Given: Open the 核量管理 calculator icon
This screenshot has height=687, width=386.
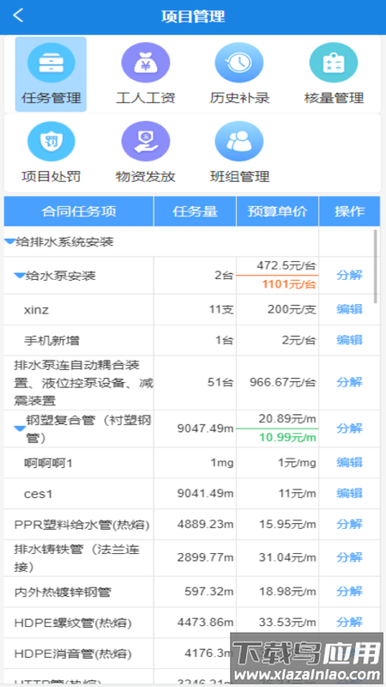Looking at the screenshot, I should click(x=334, y=62).
